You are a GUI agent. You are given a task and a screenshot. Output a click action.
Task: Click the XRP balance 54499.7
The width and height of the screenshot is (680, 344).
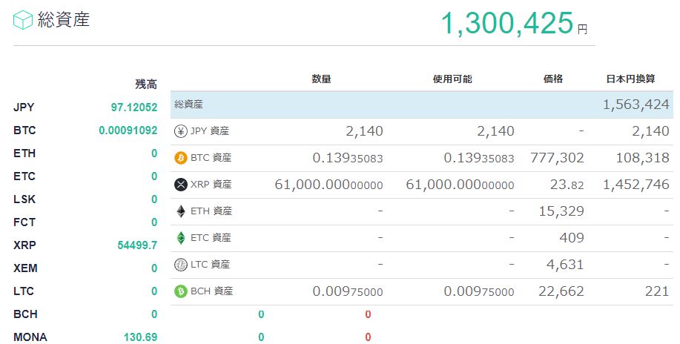(137, 245)
